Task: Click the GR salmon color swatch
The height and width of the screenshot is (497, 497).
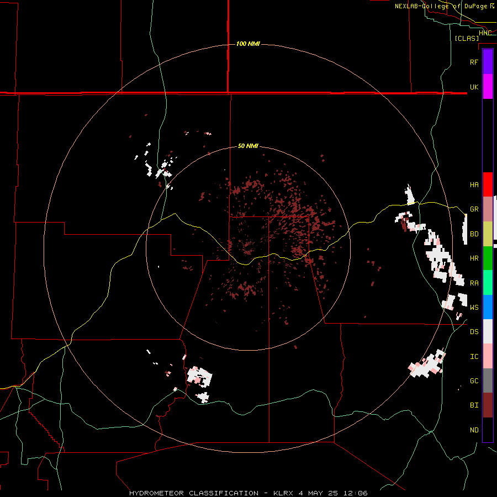Action: (x=488, y=209)
